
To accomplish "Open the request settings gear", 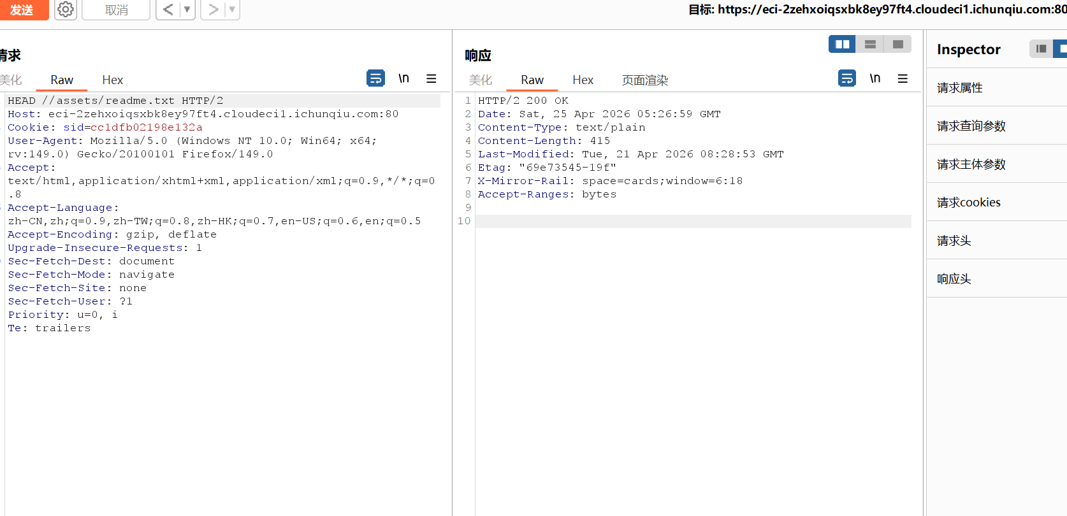I will coord(65,10).
